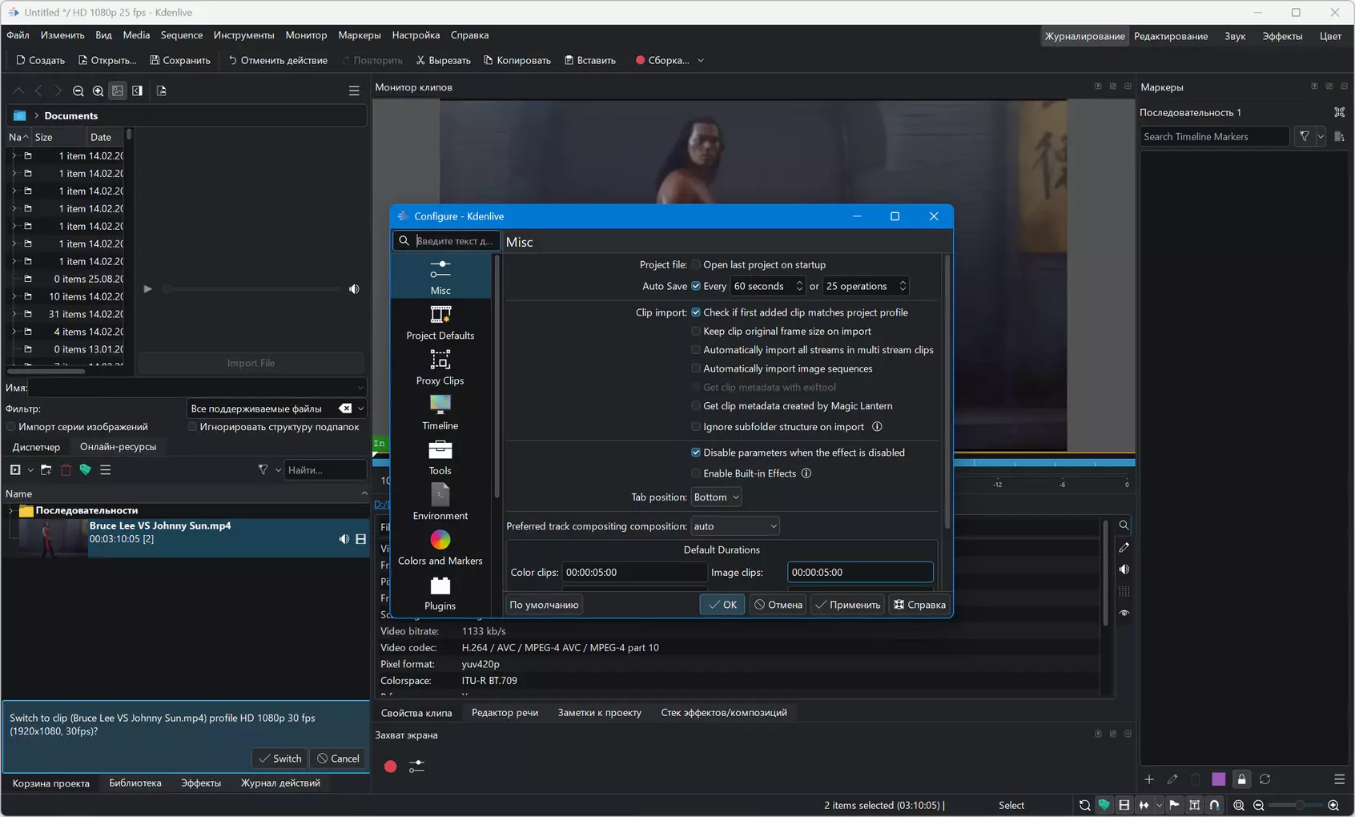Check Automatically import all streams option
The image size is (1355, 817).
(696, 350)
